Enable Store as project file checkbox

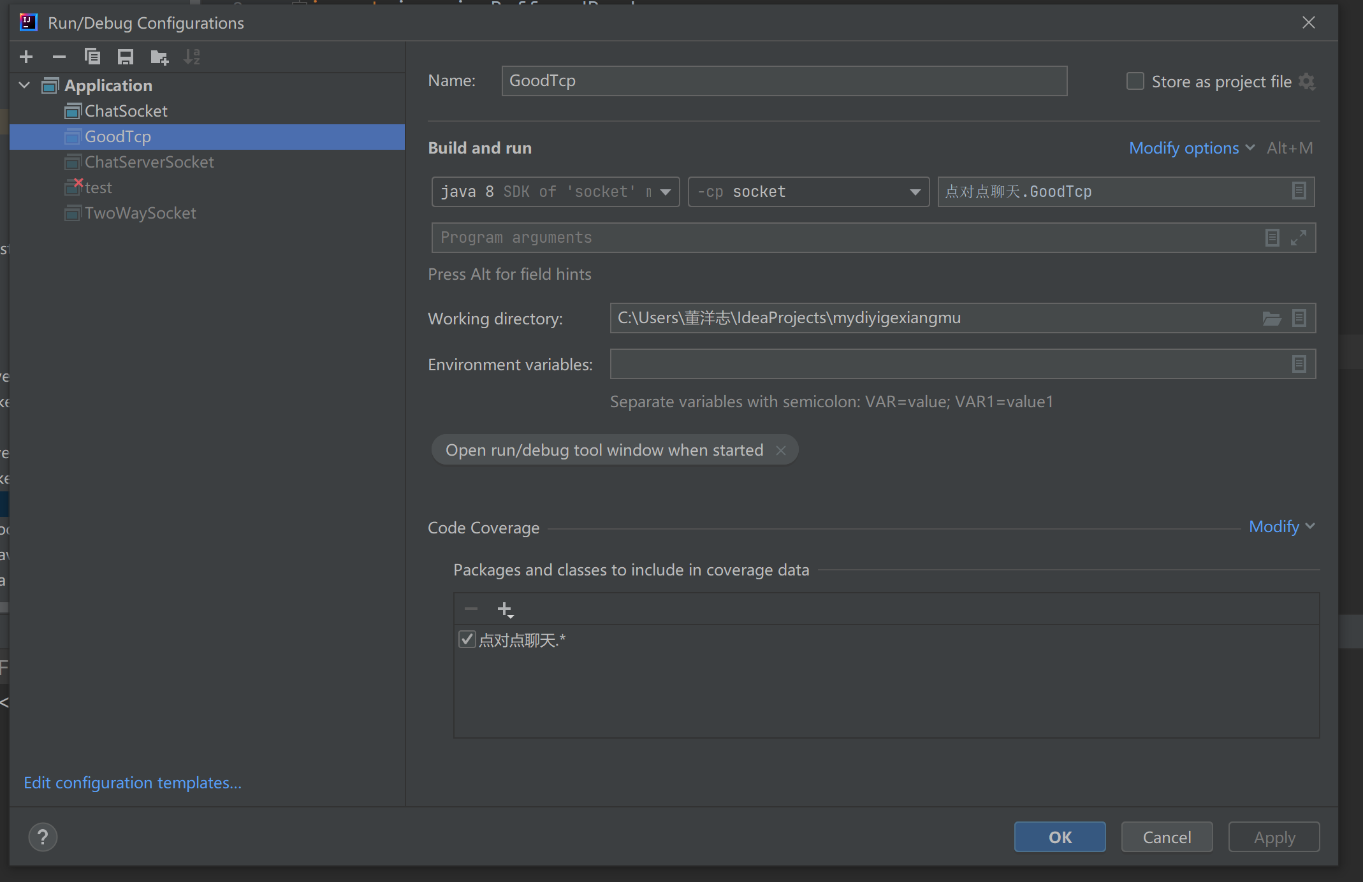pos(1135,82)
